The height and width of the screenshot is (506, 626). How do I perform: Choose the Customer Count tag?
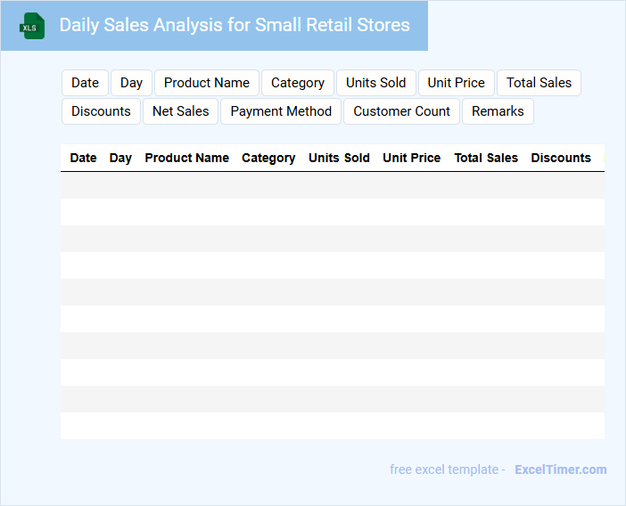(401, 111)
